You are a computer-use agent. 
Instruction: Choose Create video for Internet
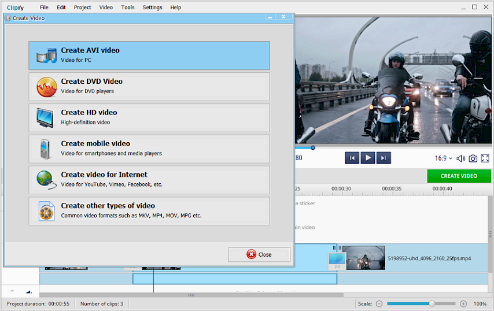click(x=149, y=180)
